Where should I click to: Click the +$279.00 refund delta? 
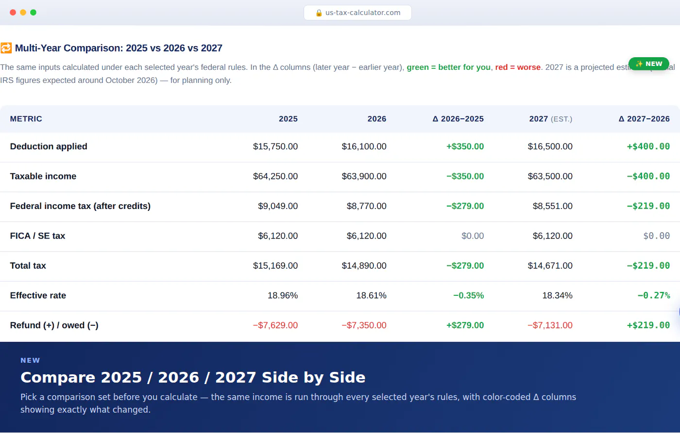point(465,325)
